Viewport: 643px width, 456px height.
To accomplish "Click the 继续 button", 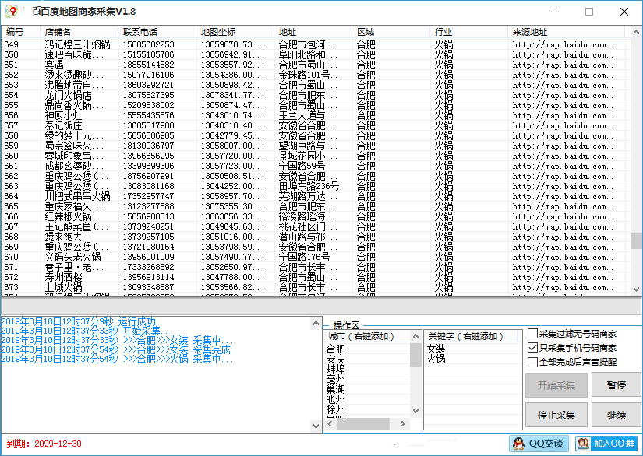I will pos(617,415).
